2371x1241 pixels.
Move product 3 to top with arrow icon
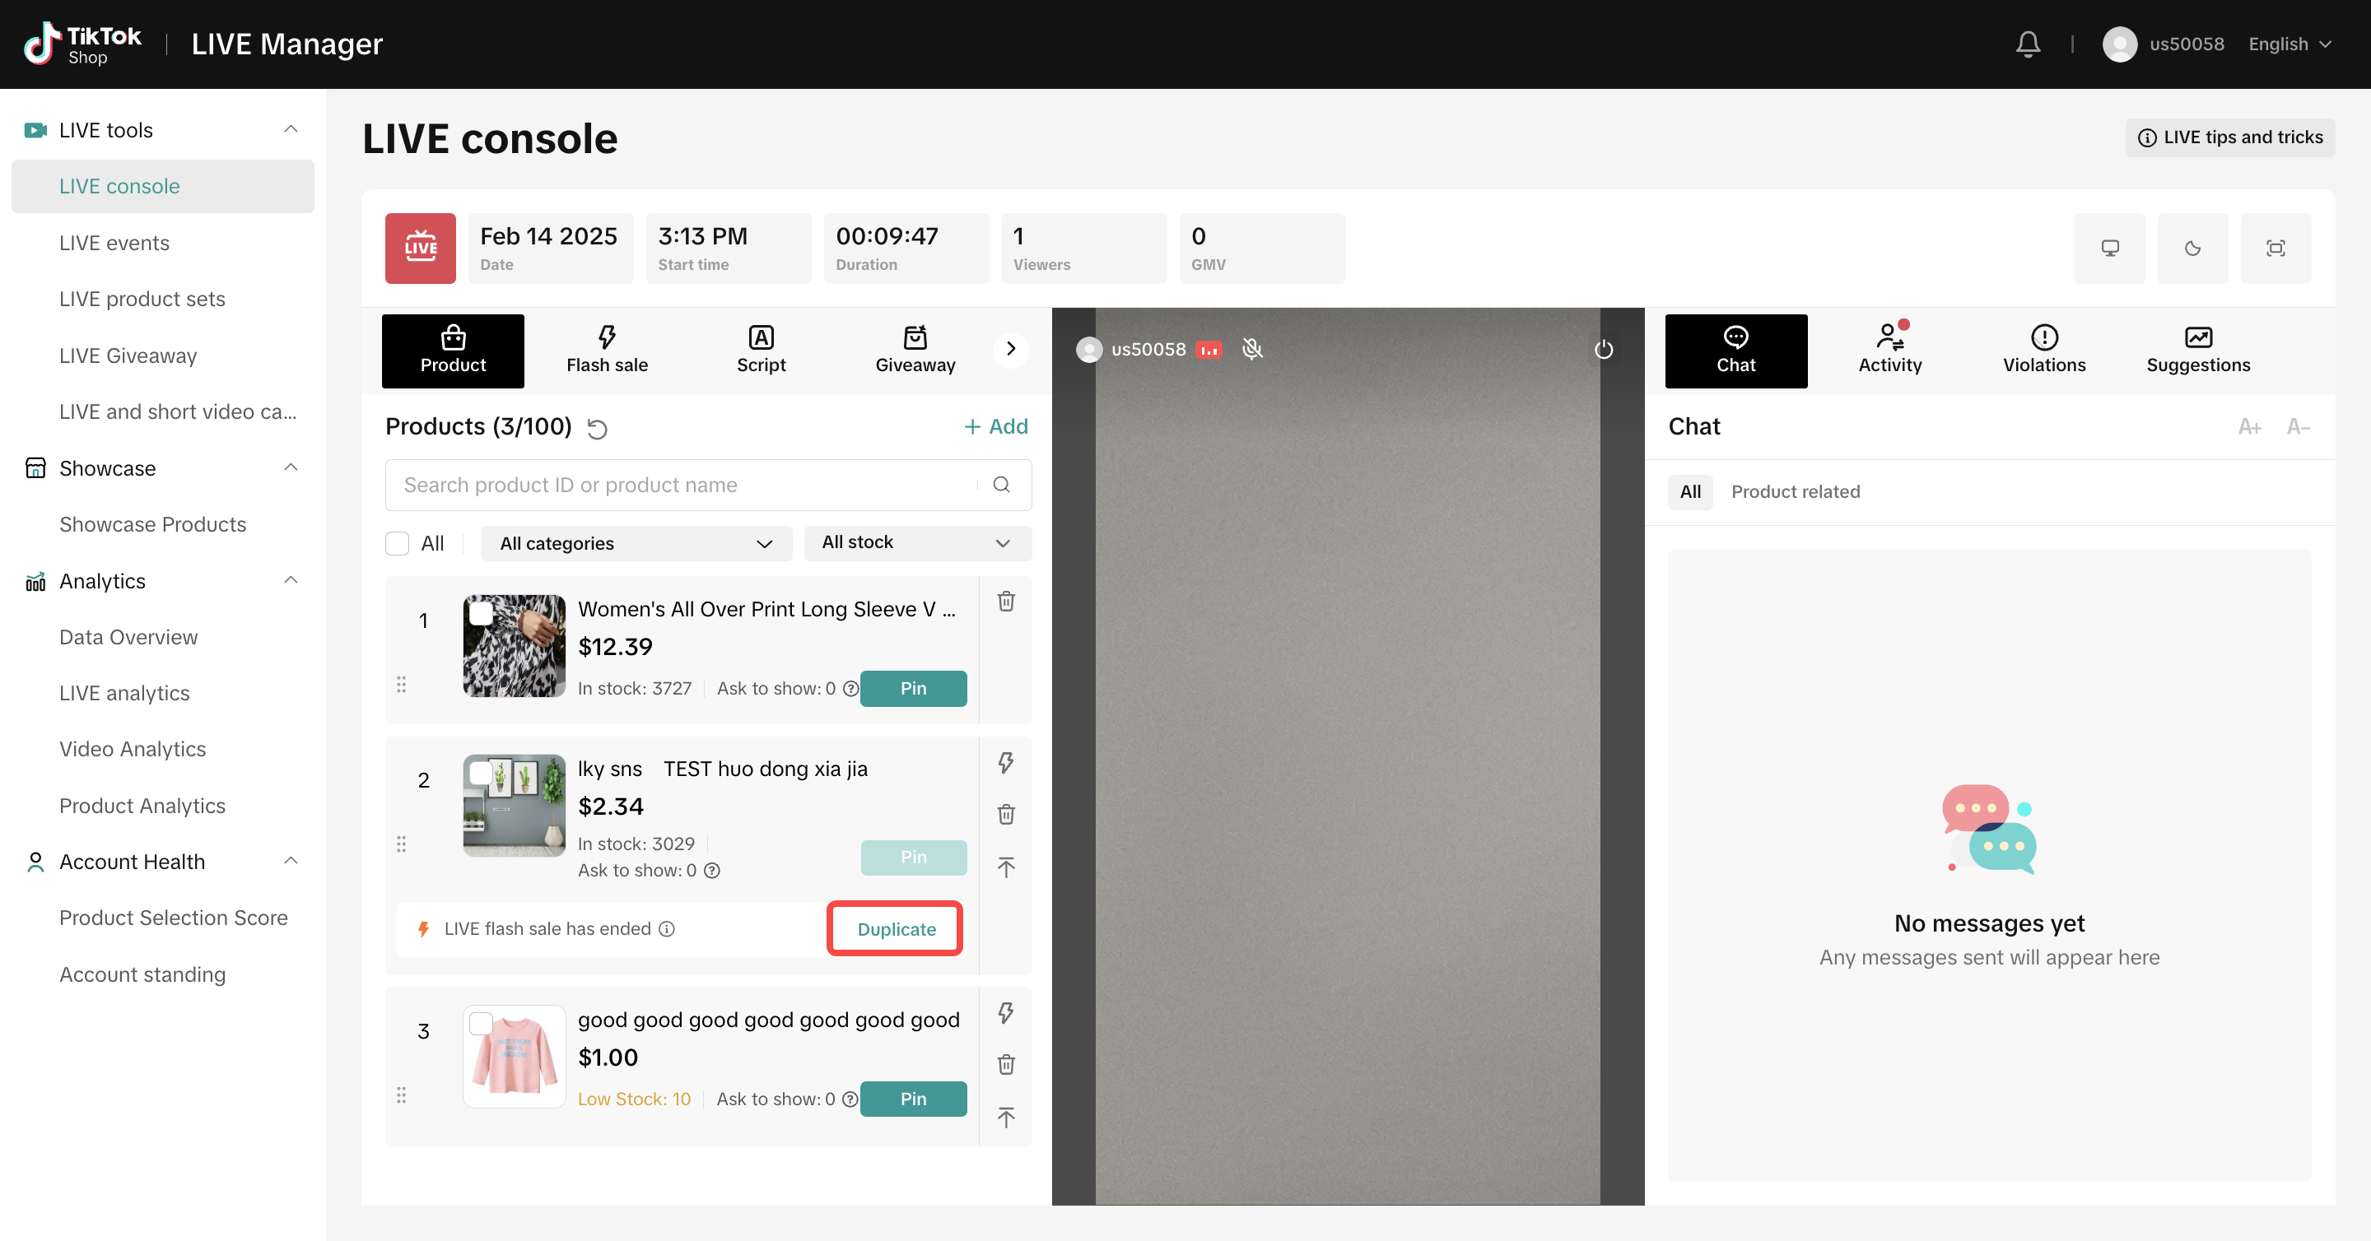click(x=1006, y=1117)
